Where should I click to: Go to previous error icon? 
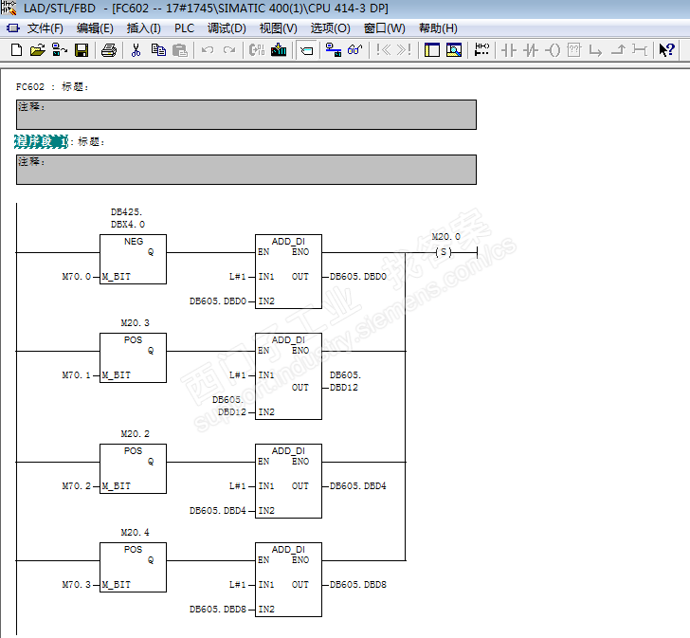click(383, 50)
